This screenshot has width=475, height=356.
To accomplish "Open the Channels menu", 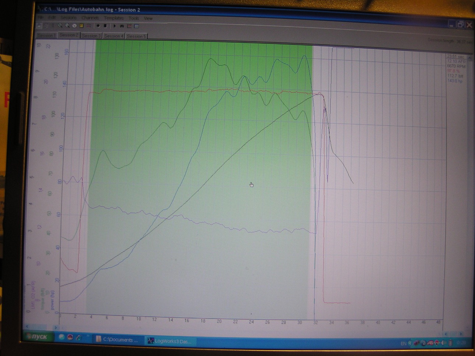I will [x=90, y=18].
